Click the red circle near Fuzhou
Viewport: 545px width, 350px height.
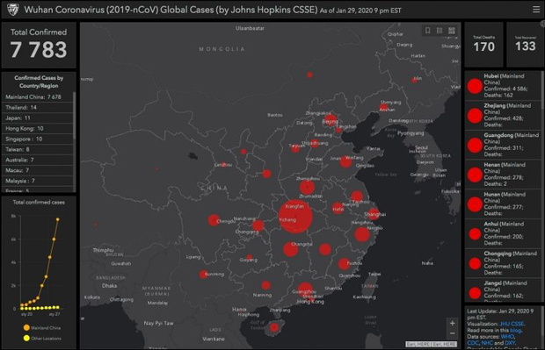tap(344, 264)
